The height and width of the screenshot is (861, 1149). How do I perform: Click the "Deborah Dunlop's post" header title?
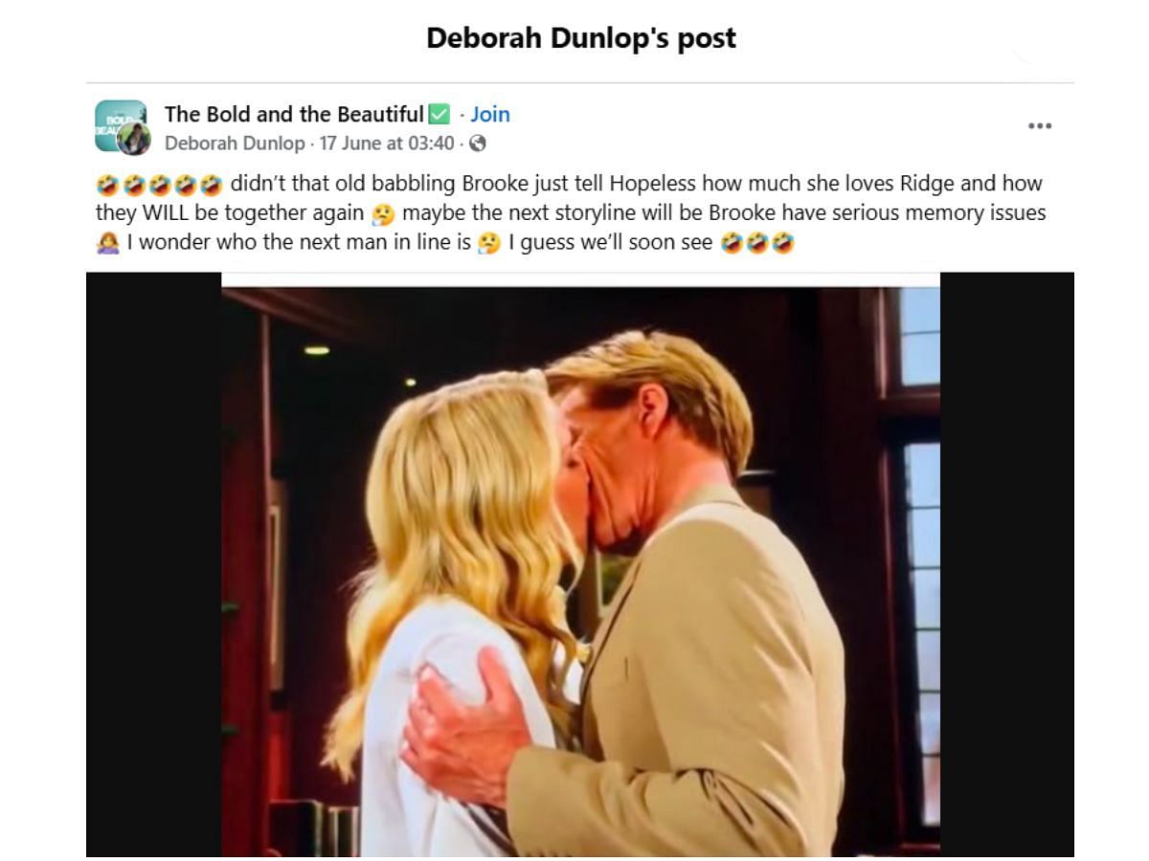581,38
